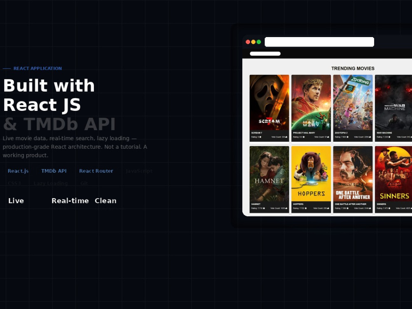This screenshot has width=412, height=309.
Task: Click thumbs-up icon on Zootopia 2 card
Action: click(370, 137)
